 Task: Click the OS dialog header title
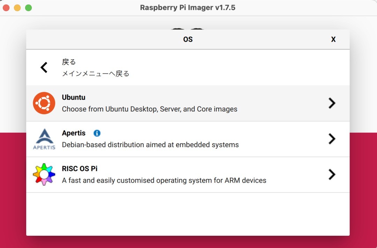tap(188, 39)
